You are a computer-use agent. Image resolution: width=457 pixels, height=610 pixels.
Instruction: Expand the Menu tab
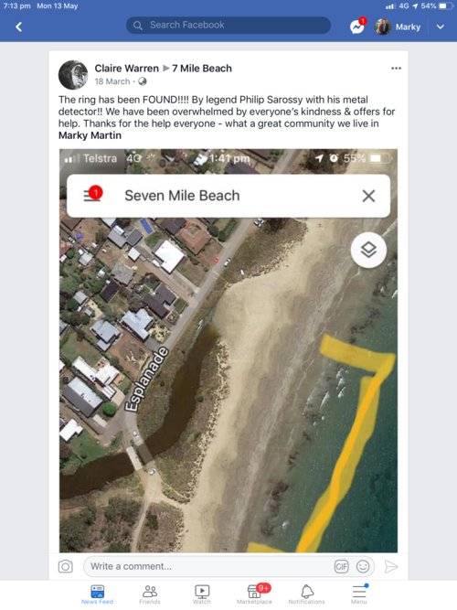359,594
